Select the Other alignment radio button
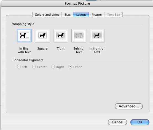The height and width of the screenshot is (130, 153). click(x=70, y=67)
